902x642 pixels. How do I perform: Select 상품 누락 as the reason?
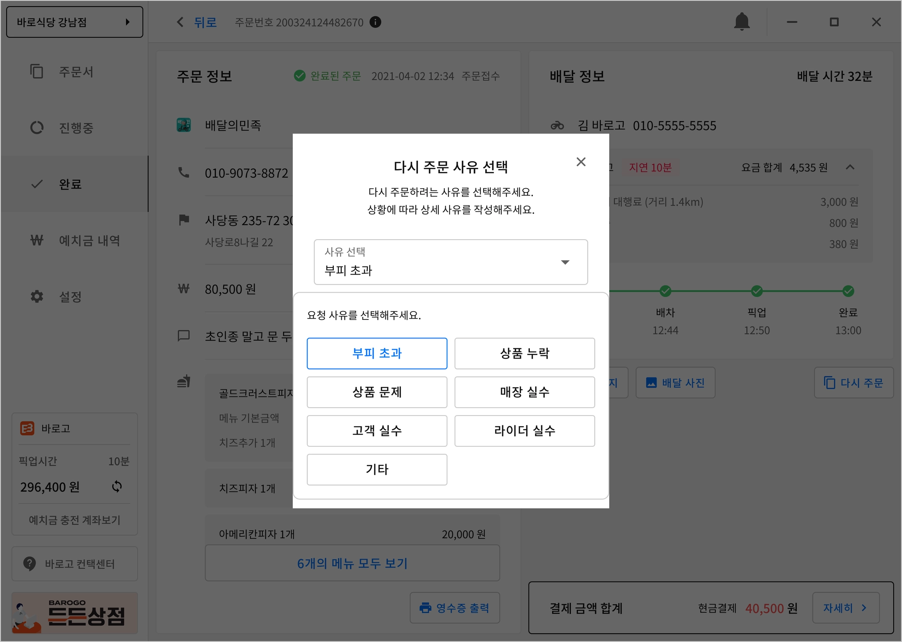(x=524, y=353)
